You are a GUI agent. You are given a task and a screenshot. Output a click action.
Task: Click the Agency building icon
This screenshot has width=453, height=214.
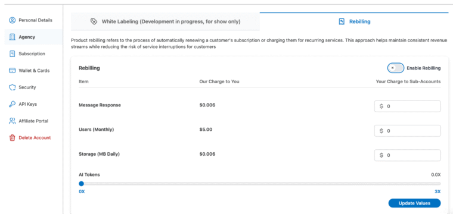pyautogui.click(x=12, y=37)
